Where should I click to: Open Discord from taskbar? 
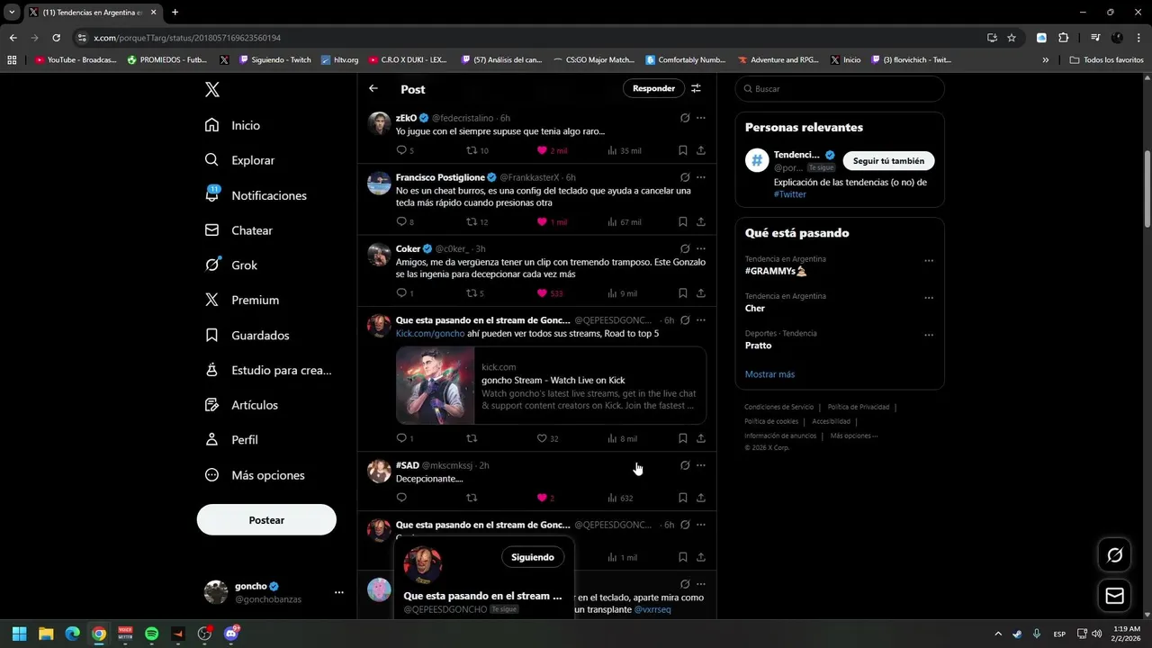pos(231,634)
